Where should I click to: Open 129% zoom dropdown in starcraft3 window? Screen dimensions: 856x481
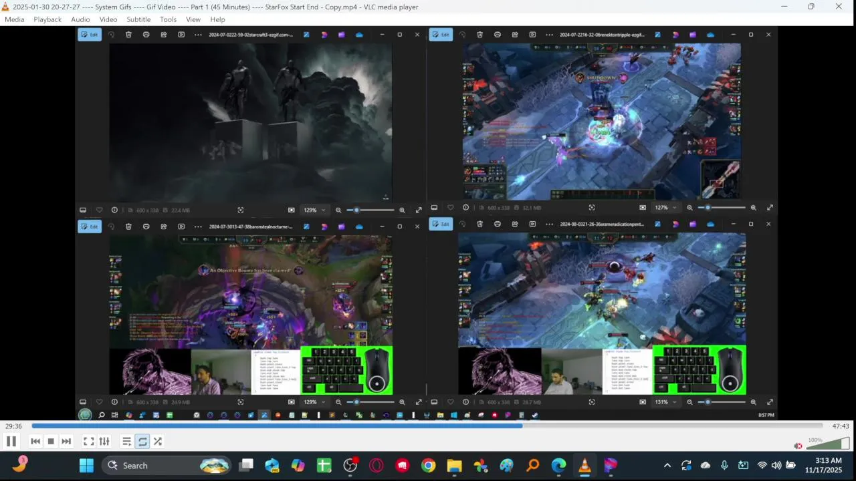coord(314,210)
